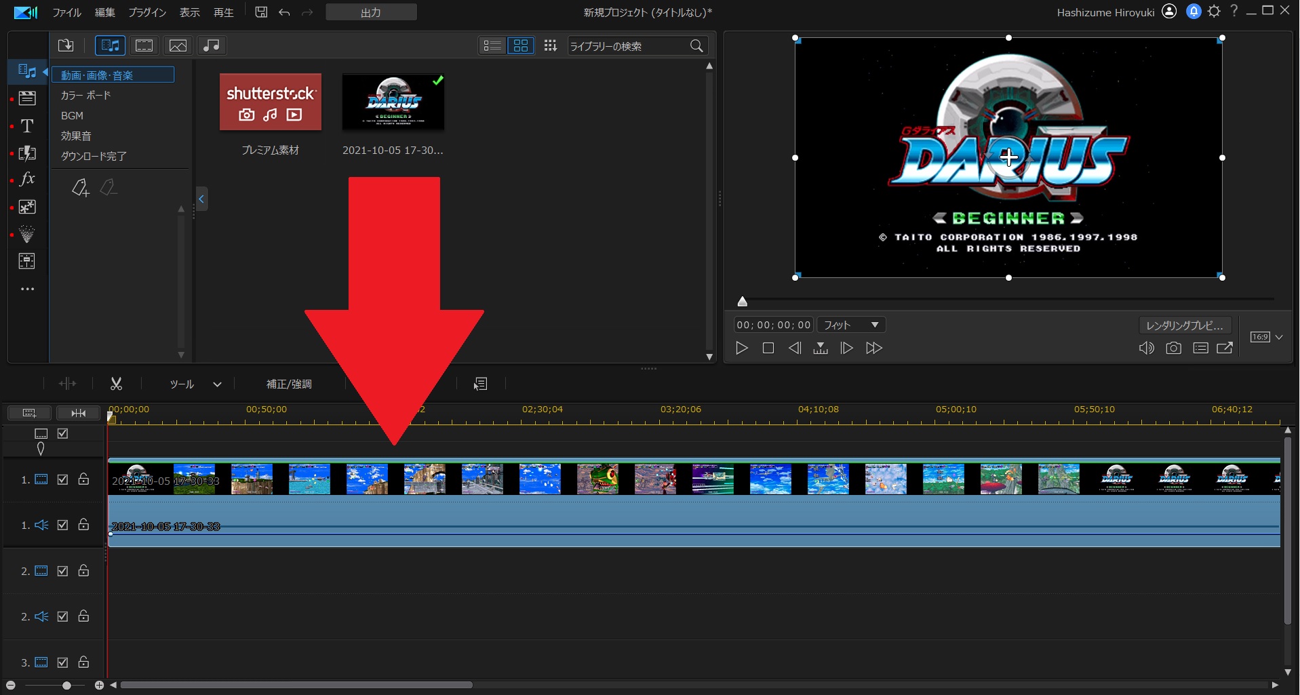Click the 出力 button
Viewport: 1300px width, 695px height.
pyautogui.click(x=371, y=12)
